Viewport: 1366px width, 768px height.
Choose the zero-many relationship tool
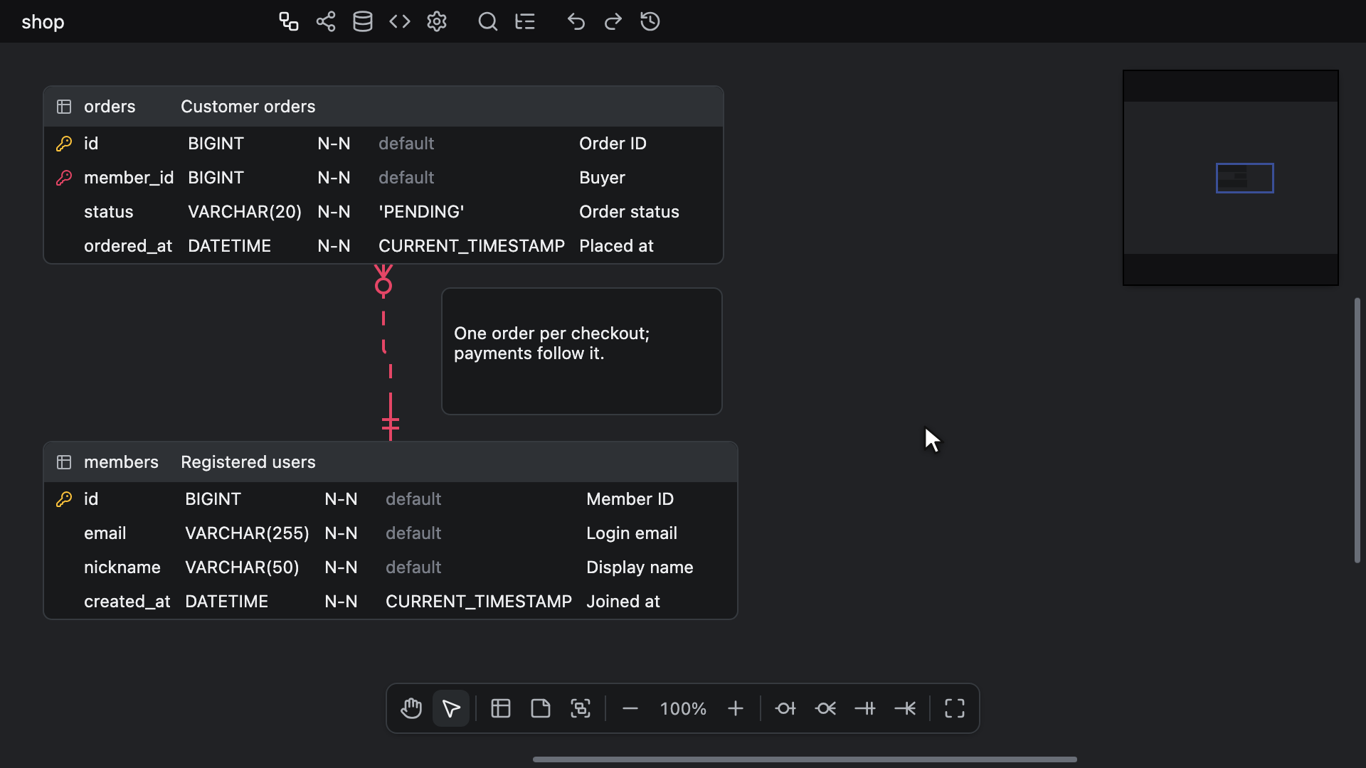825,708
